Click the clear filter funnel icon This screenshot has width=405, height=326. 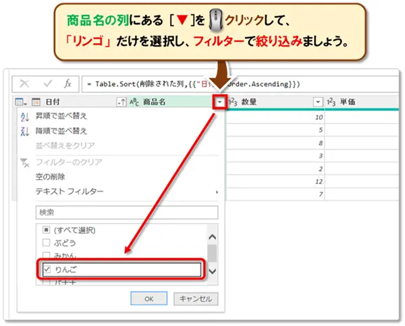click(x=25, y=163)
